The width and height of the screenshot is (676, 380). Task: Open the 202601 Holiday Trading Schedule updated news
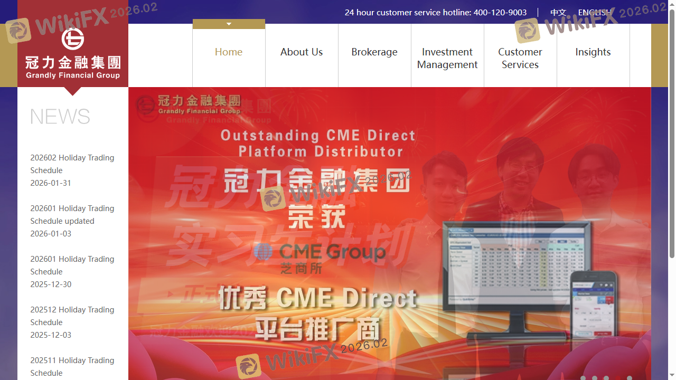72,214
